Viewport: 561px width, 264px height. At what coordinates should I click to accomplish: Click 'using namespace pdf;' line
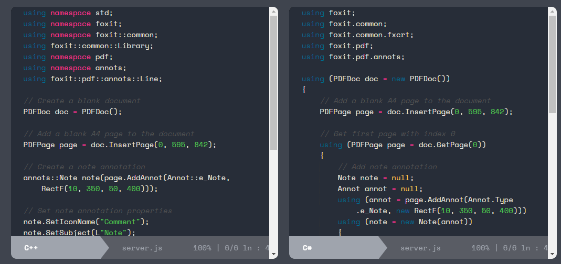coord(68,57)
